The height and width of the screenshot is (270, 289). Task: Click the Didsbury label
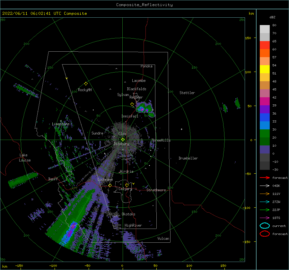pyautogui.click(x=121, y=144)
